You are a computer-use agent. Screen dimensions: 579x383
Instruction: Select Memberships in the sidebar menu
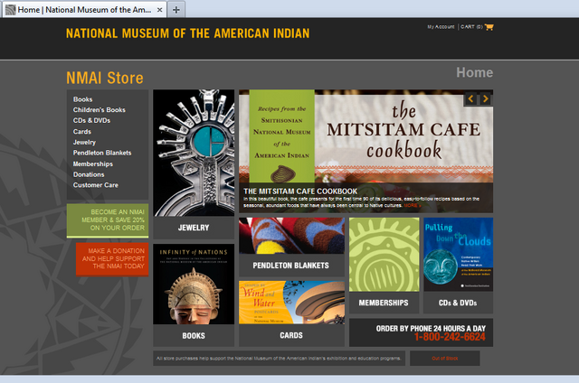click(x=92, y=163)
